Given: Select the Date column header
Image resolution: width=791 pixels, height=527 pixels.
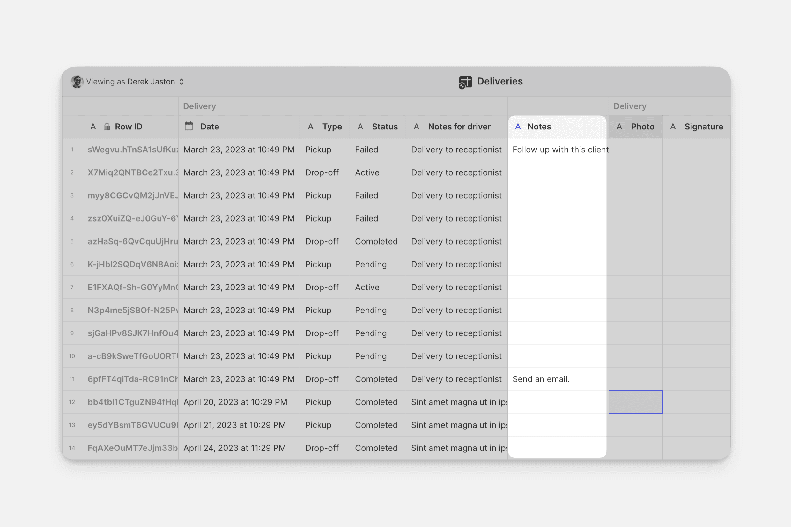Looking at the screenshot, I should pos(210,127).
